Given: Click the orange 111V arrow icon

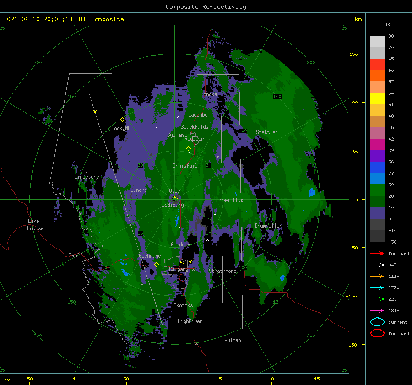Looking at the screenshot, I should tap(377, 276).
